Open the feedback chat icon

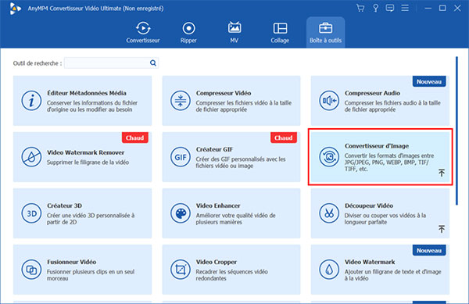coord(390,8)
